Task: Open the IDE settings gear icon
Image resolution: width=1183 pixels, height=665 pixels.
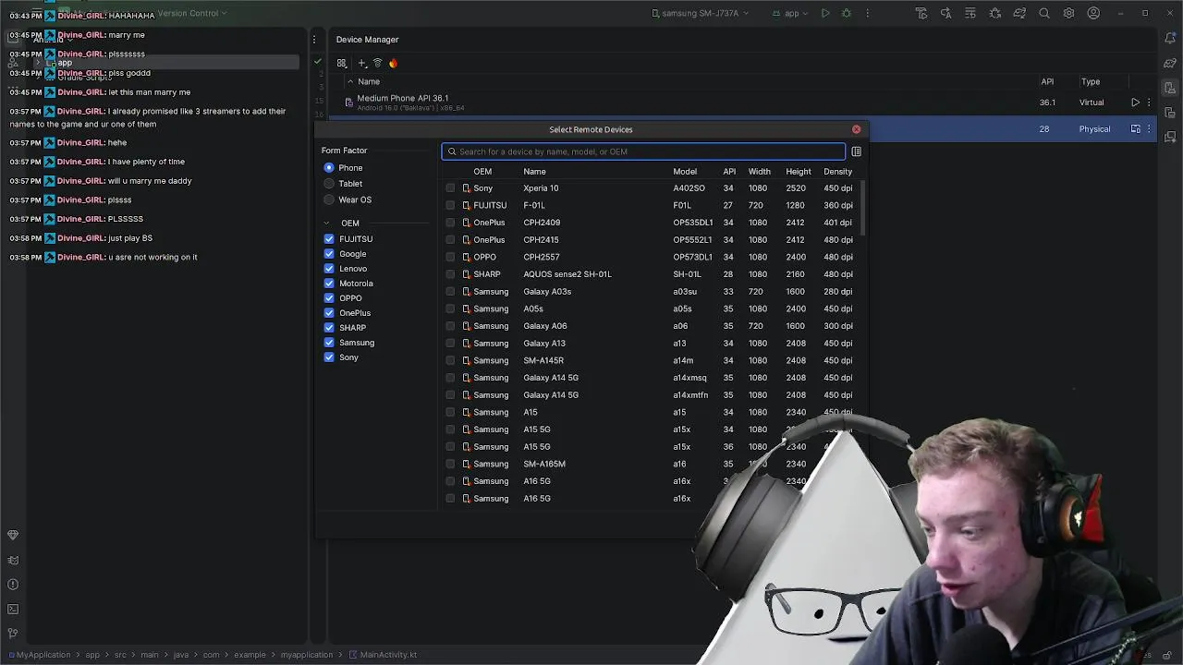Action: [1068, 13]
